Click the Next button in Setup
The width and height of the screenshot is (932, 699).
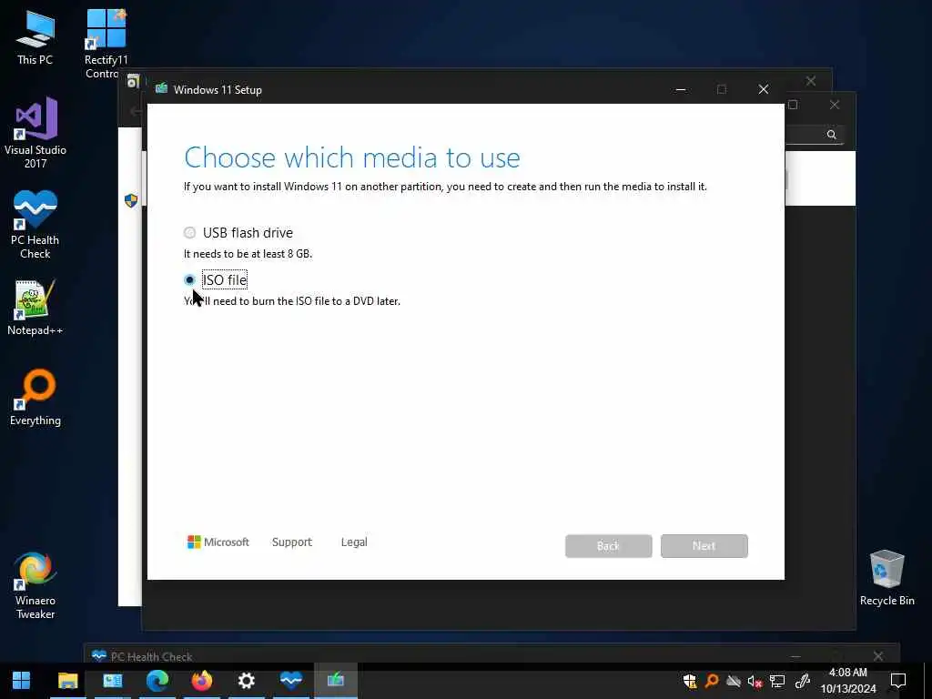point(704,546)
